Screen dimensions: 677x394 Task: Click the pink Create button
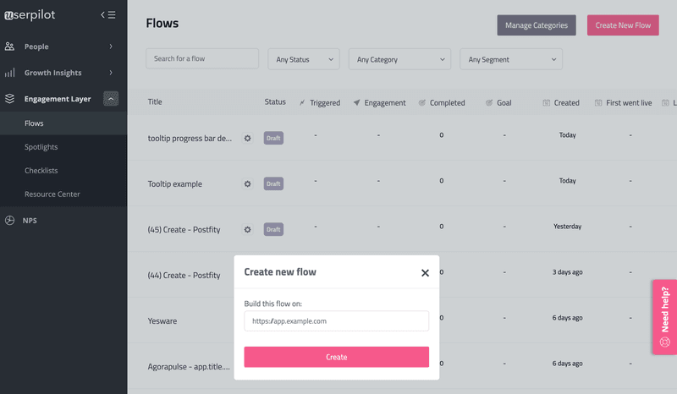click(x=336, y=357)
